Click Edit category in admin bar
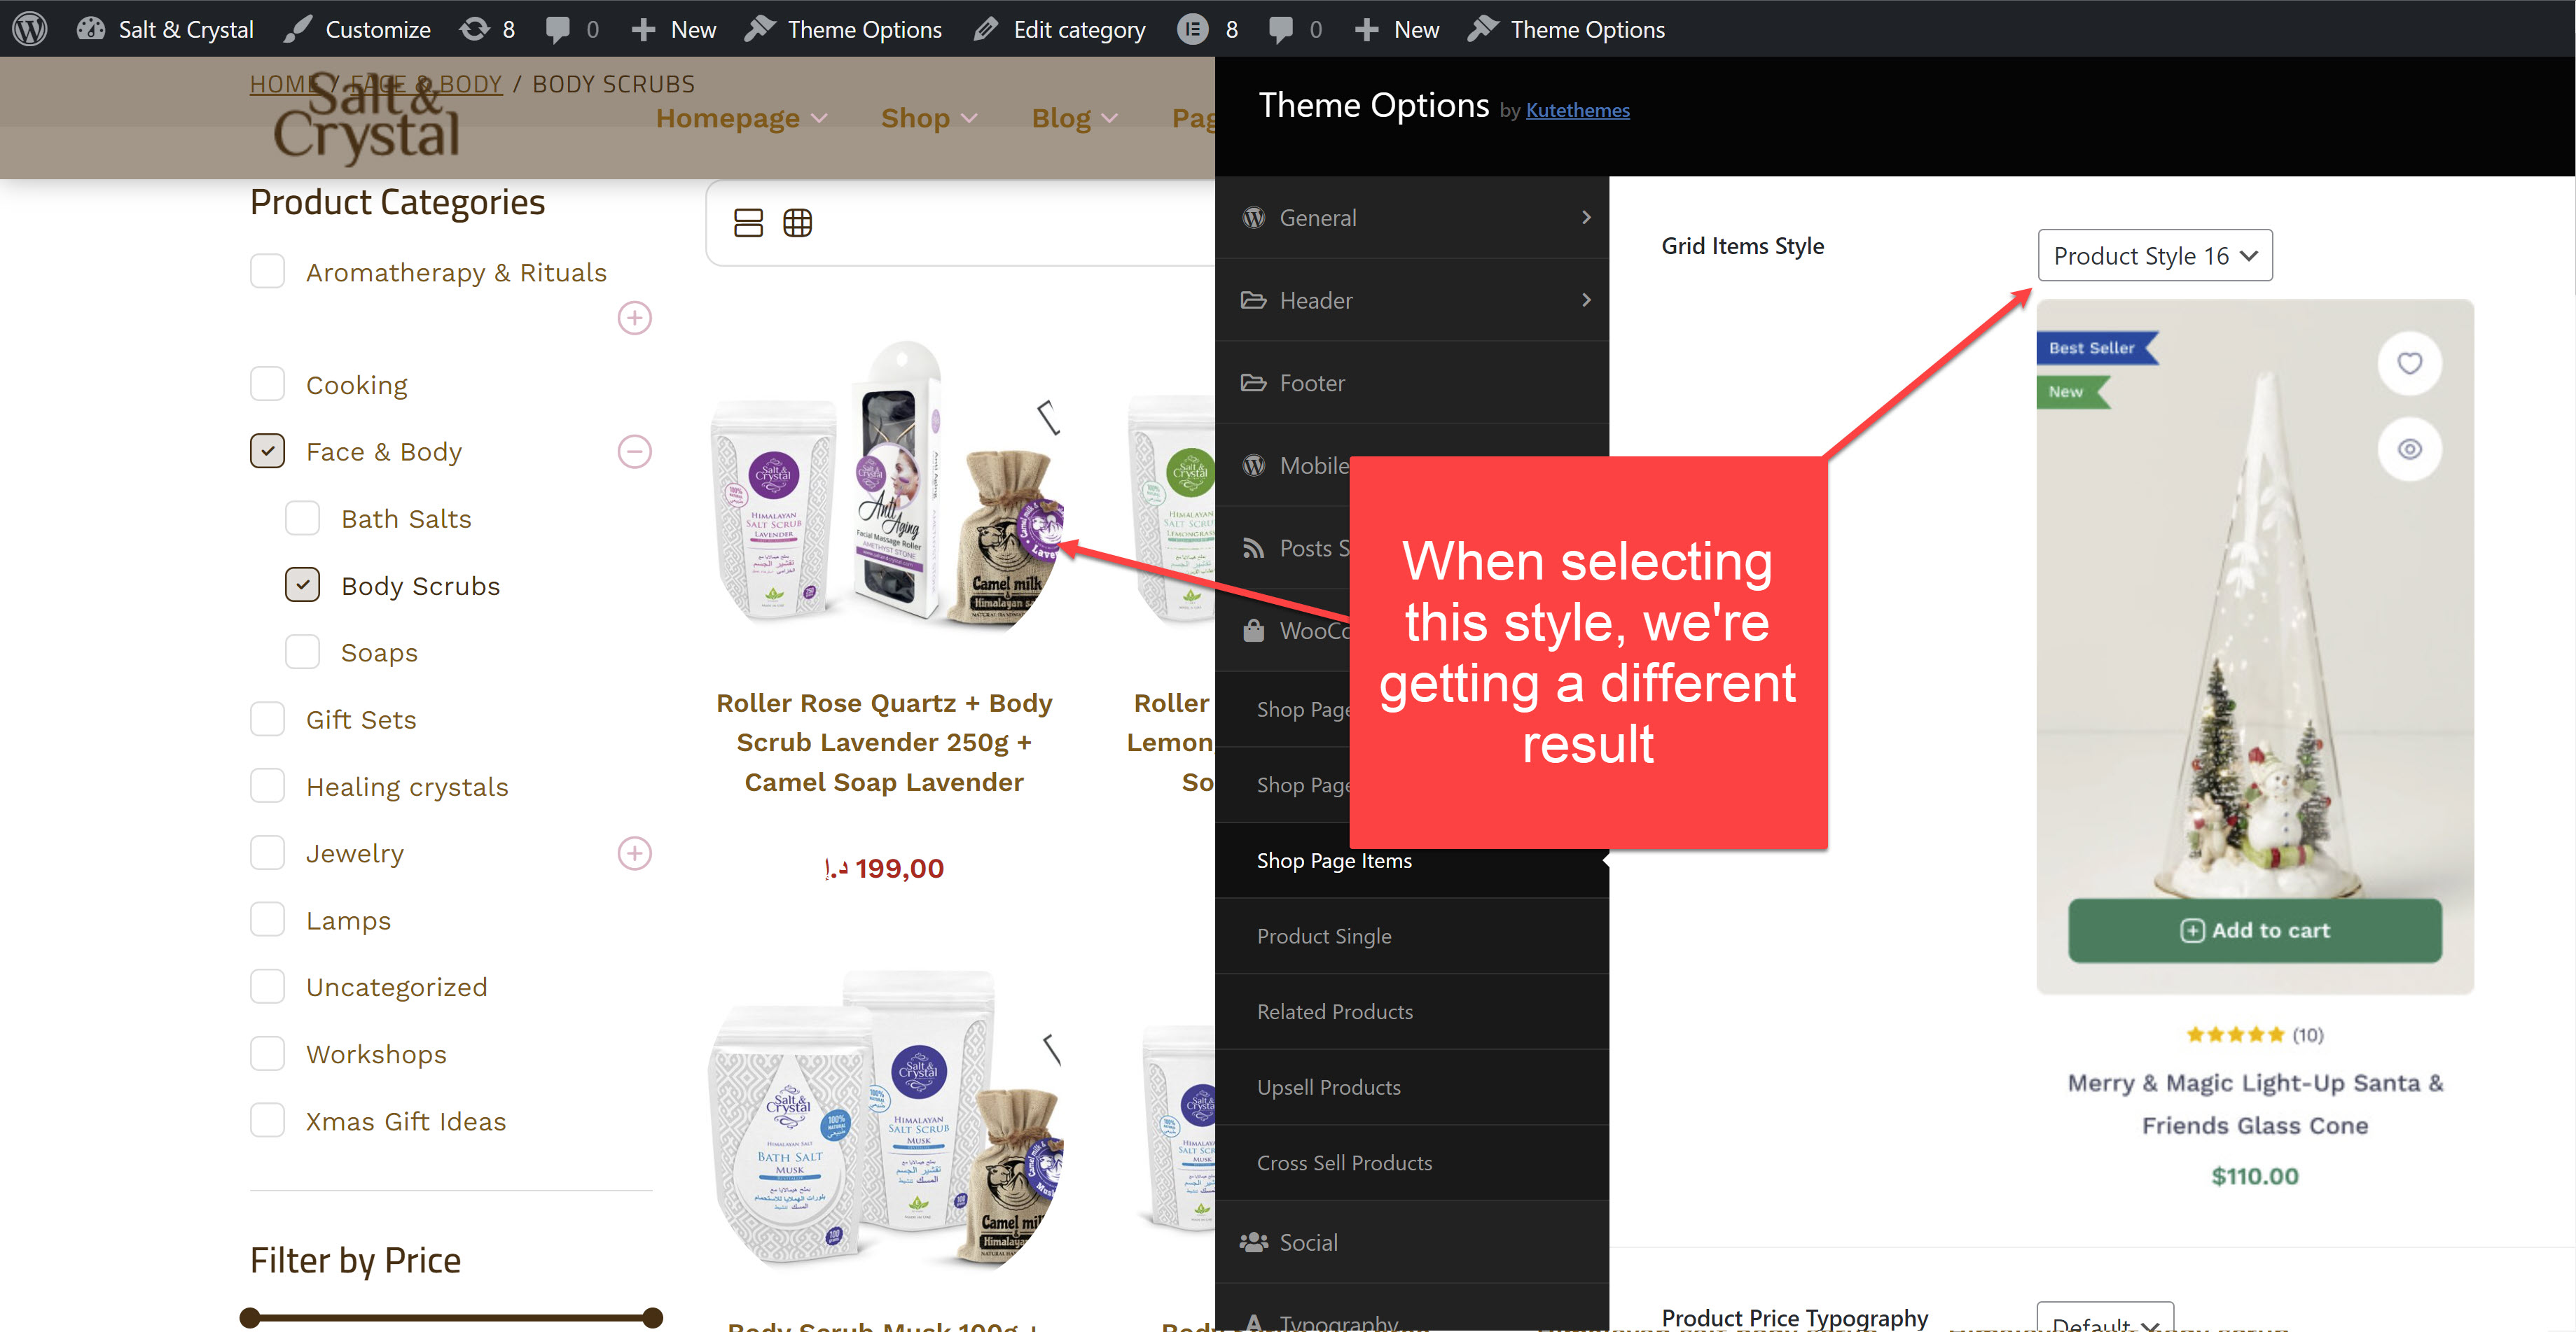 1060,29
